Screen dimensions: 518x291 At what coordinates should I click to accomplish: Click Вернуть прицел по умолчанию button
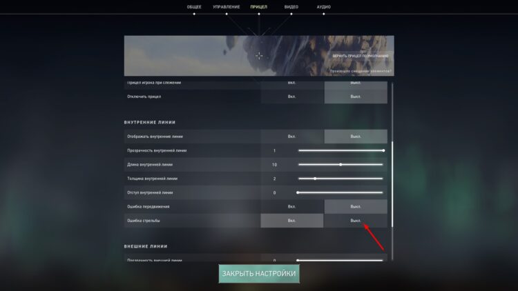tap(361, 56)
